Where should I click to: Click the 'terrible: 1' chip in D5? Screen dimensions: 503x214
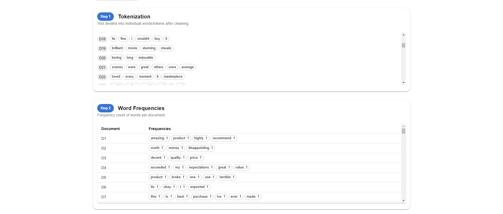[227, 177]
